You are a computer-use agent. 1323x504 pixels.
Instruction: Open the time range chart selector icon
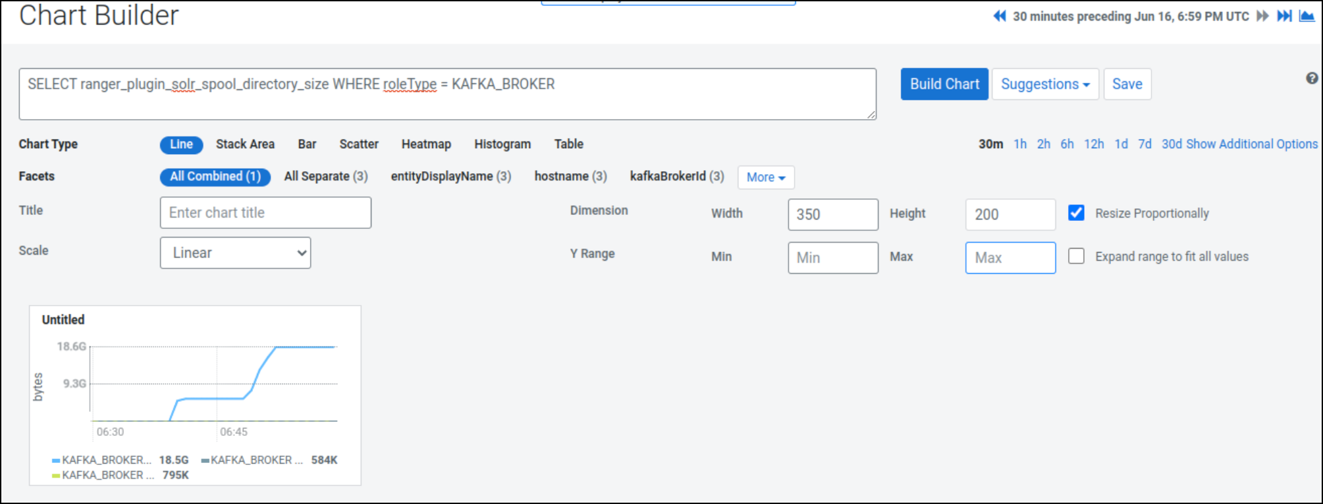tap(1306, 16)
